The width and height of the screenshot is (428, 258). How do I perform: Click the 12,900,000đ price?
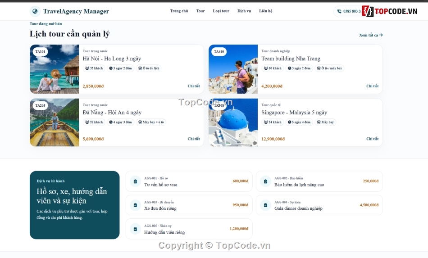click(x=273, y=139)
